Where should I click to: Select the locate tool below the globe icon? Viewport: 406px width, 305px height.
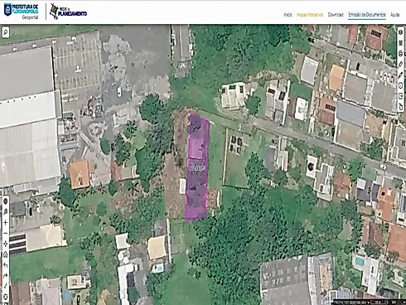(x=5, y=212)
